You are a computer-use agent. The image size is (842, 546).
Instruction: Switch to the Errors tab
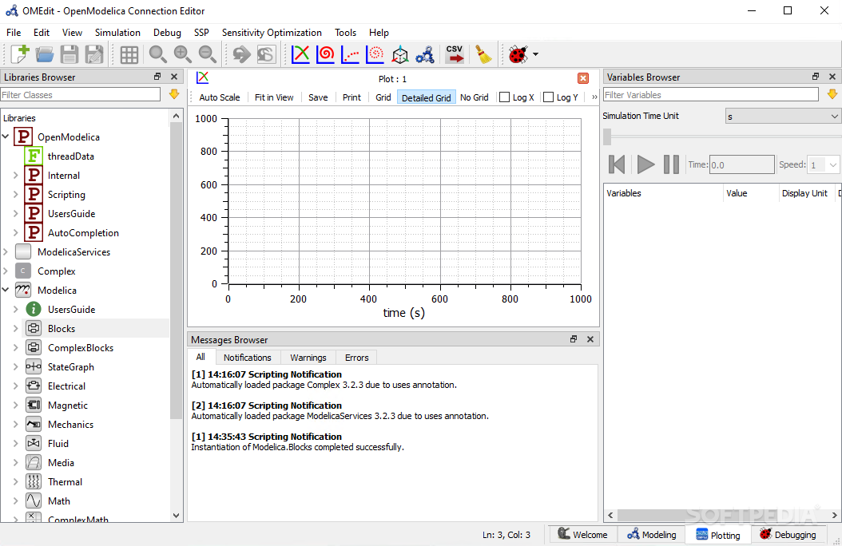click(x=356, y=357)
